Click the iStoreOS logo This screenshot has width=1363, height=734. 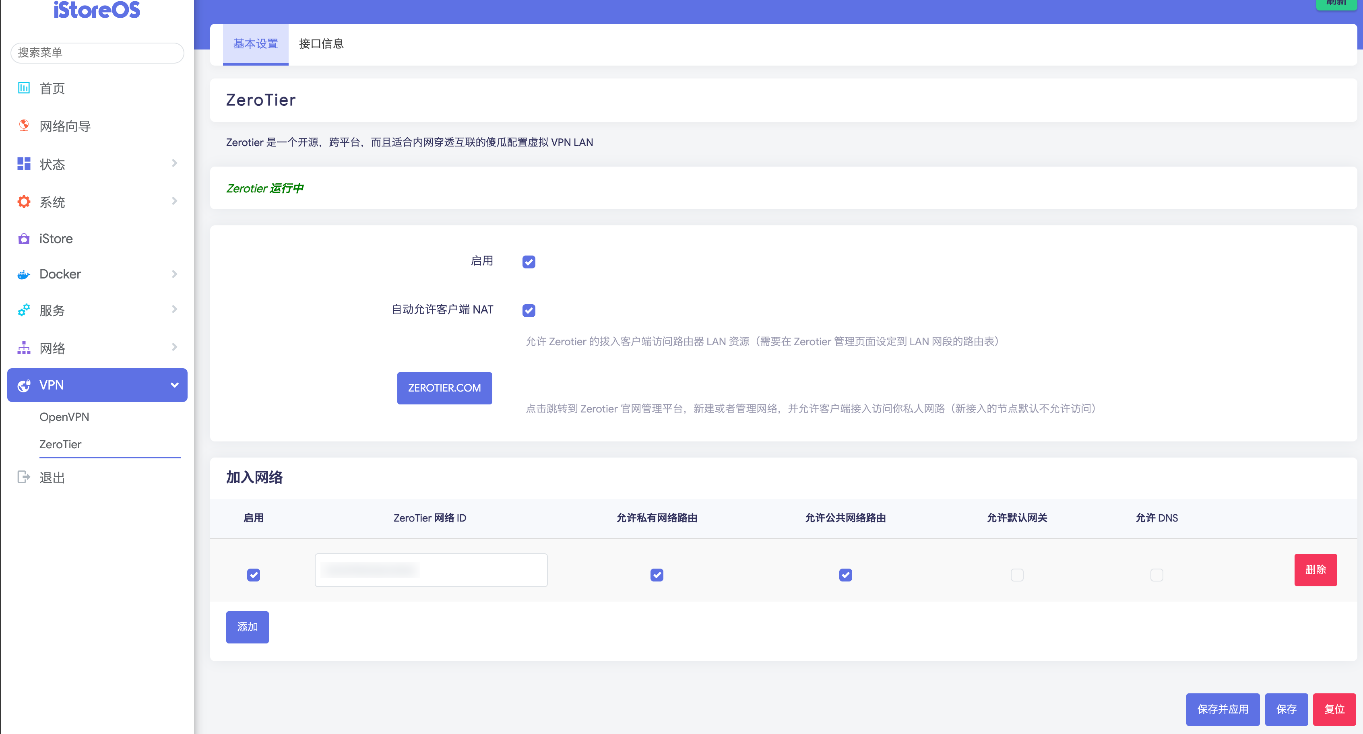point(97,10)
